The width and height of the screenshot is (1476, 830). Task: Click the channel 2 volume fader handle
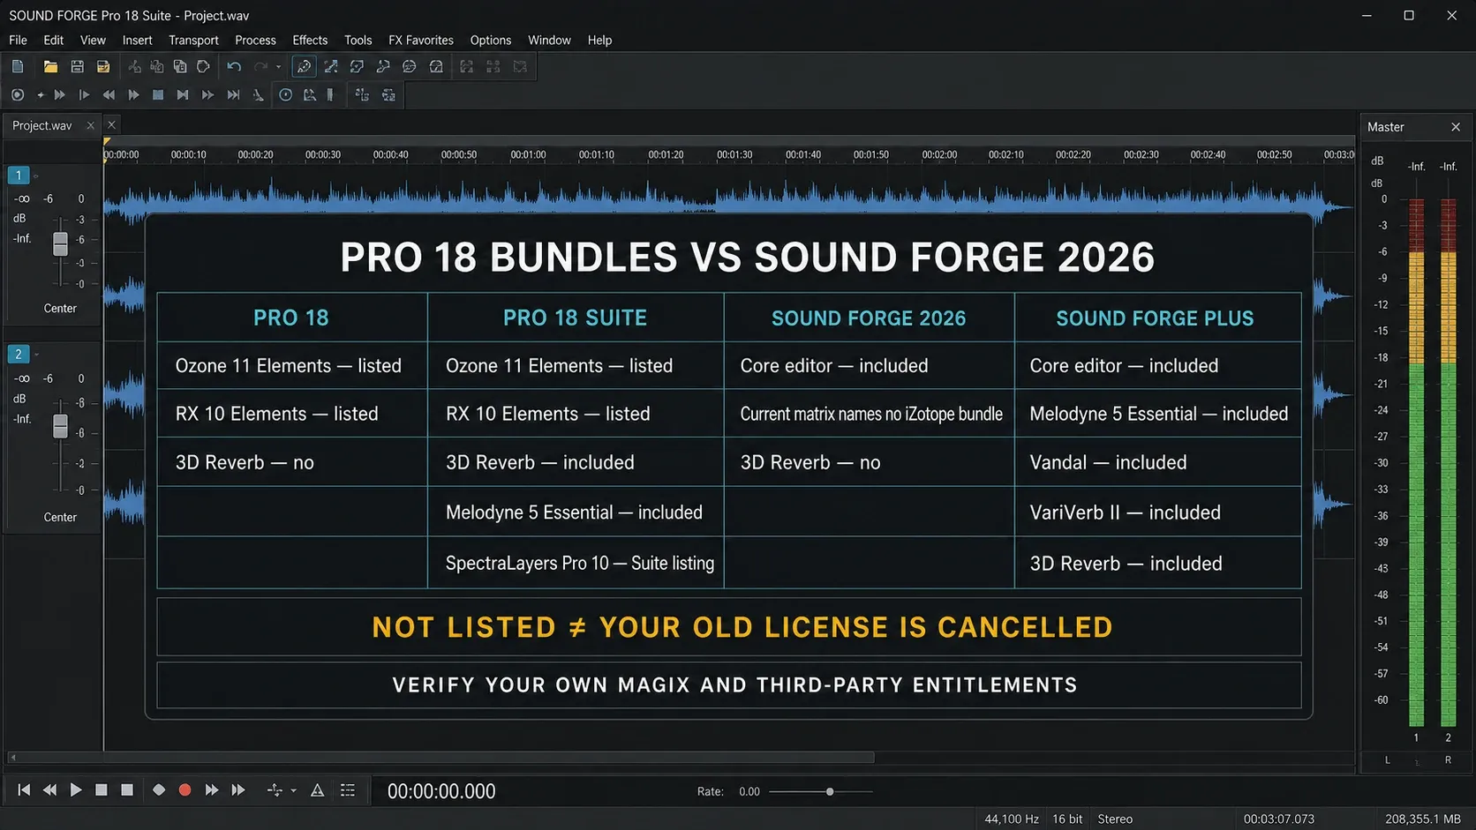click(x=60, y=426)
